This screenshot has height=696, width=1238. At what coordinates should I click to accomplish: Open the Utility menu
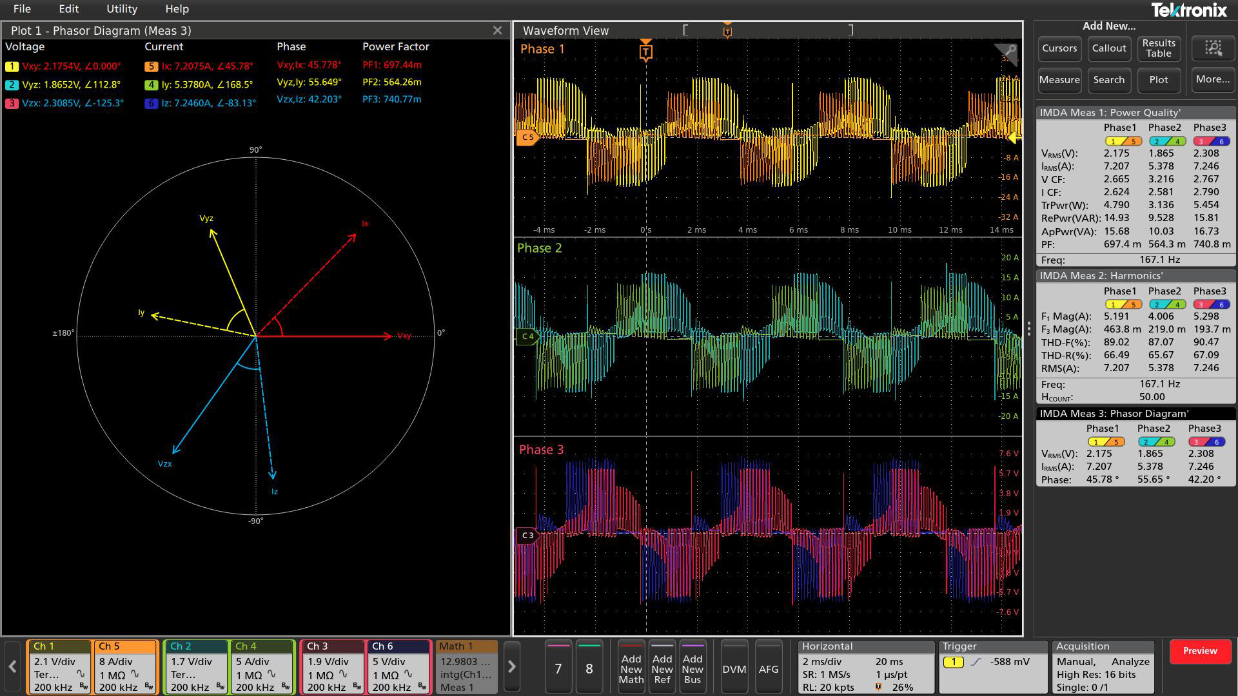(121, 9)
